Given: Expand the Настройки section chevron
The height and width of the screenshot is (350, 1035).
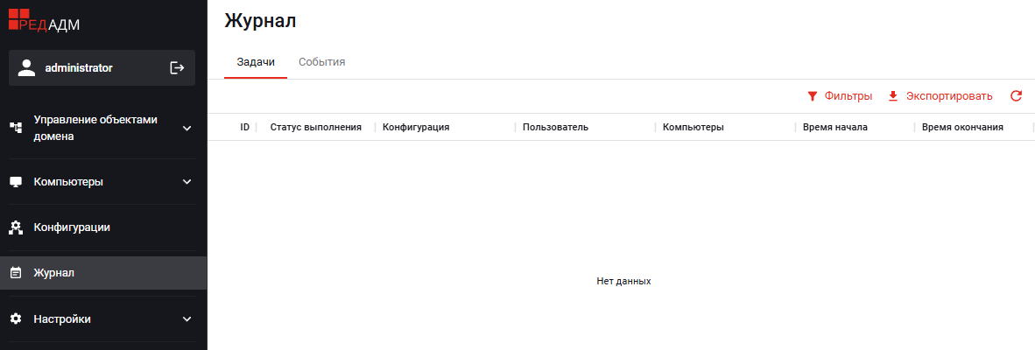Looking at the screenshot, I should 187,318.
